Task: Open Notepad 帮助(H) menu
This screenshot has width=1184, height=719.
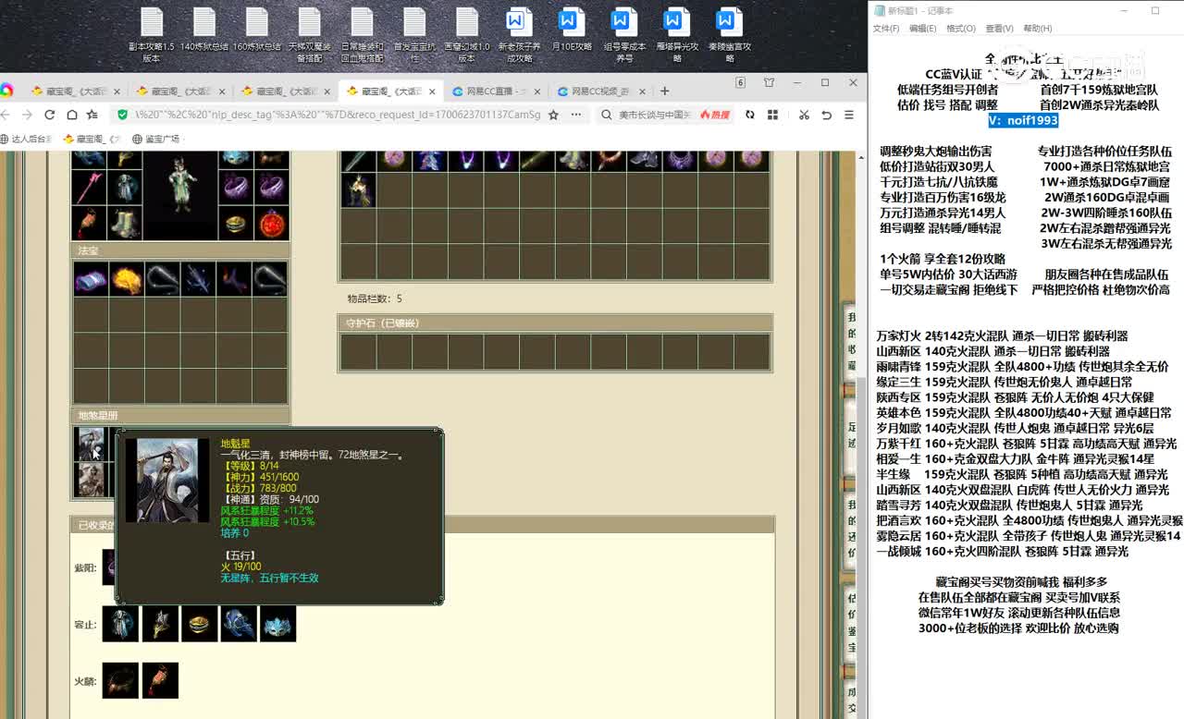Action: click(1037, 29)
